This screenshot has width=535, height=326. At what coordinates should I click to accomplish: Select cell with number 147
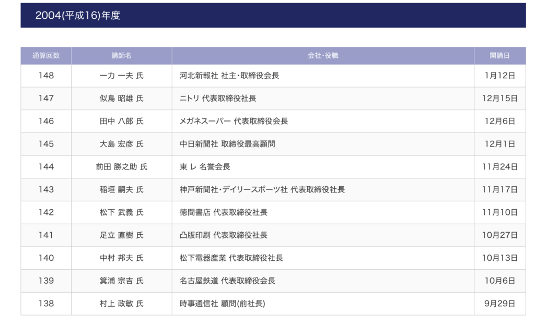pos(46,99)
